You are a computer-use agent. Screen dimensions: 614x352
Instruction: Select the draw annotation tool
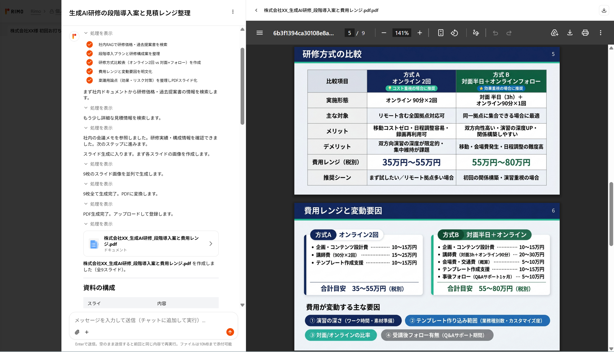(x=476, y=33)
